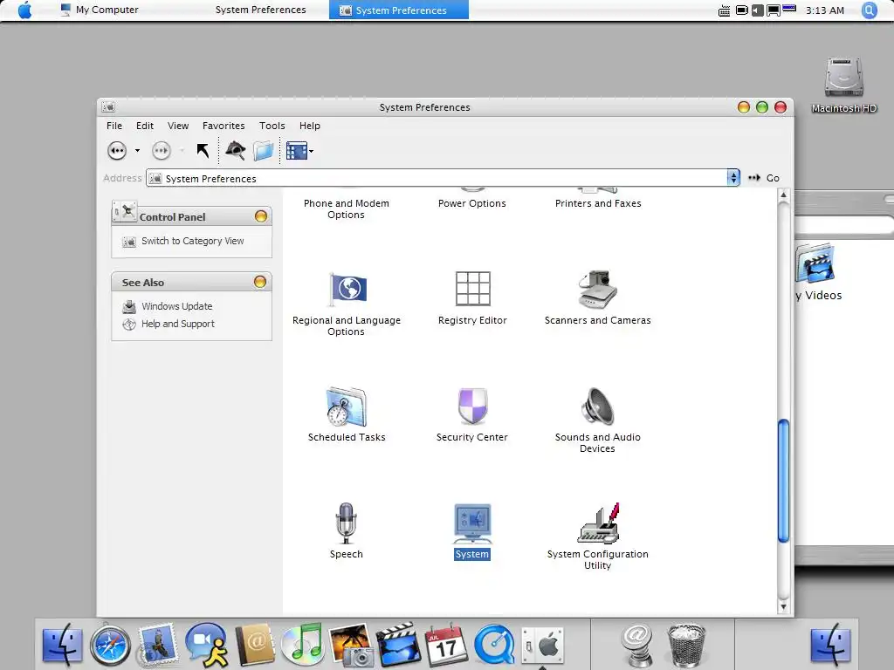Click the Power Options label
This screenshot has width=894, height=670.
(x=472, y=203)
